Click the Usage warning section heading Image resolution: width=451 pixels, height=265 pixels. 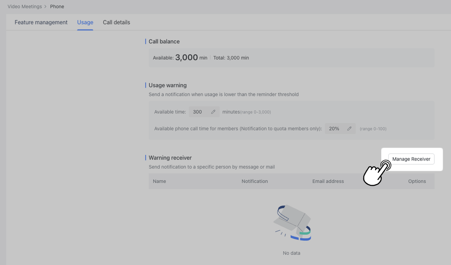tap(168, 85)
